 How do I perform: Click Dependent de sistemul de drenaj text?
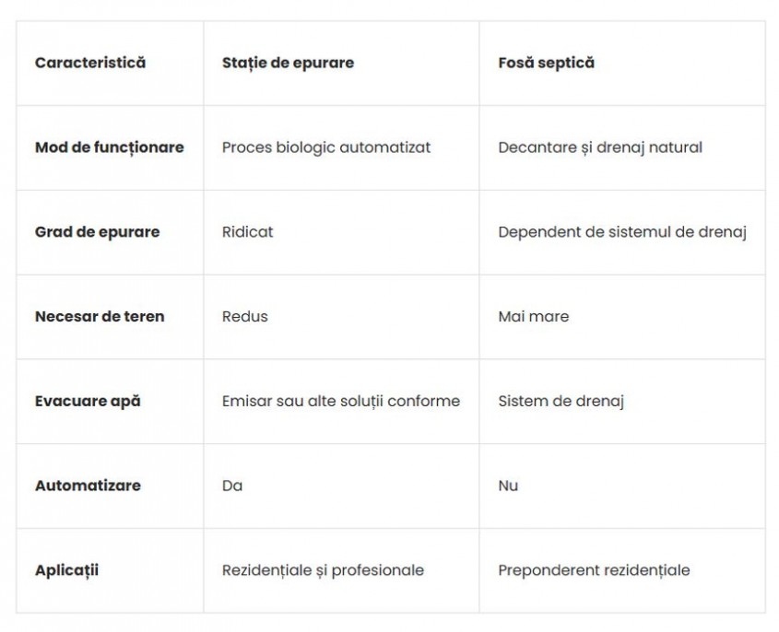(622, 232)
